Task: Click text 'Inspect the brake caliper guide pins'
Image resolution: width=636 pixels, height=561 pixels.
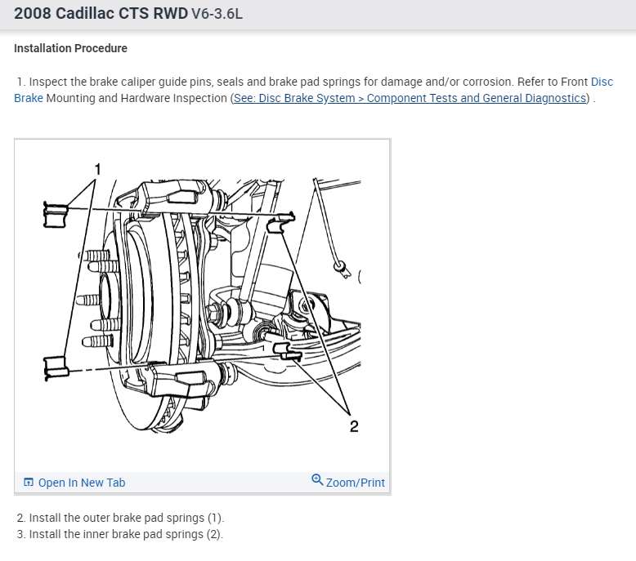Action: point(120,82)
